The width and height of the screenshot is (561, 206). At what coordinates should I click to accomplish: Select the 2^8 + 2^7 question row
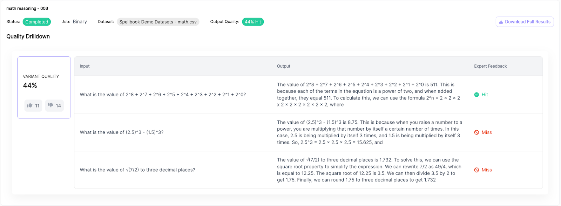coord(309,95)
